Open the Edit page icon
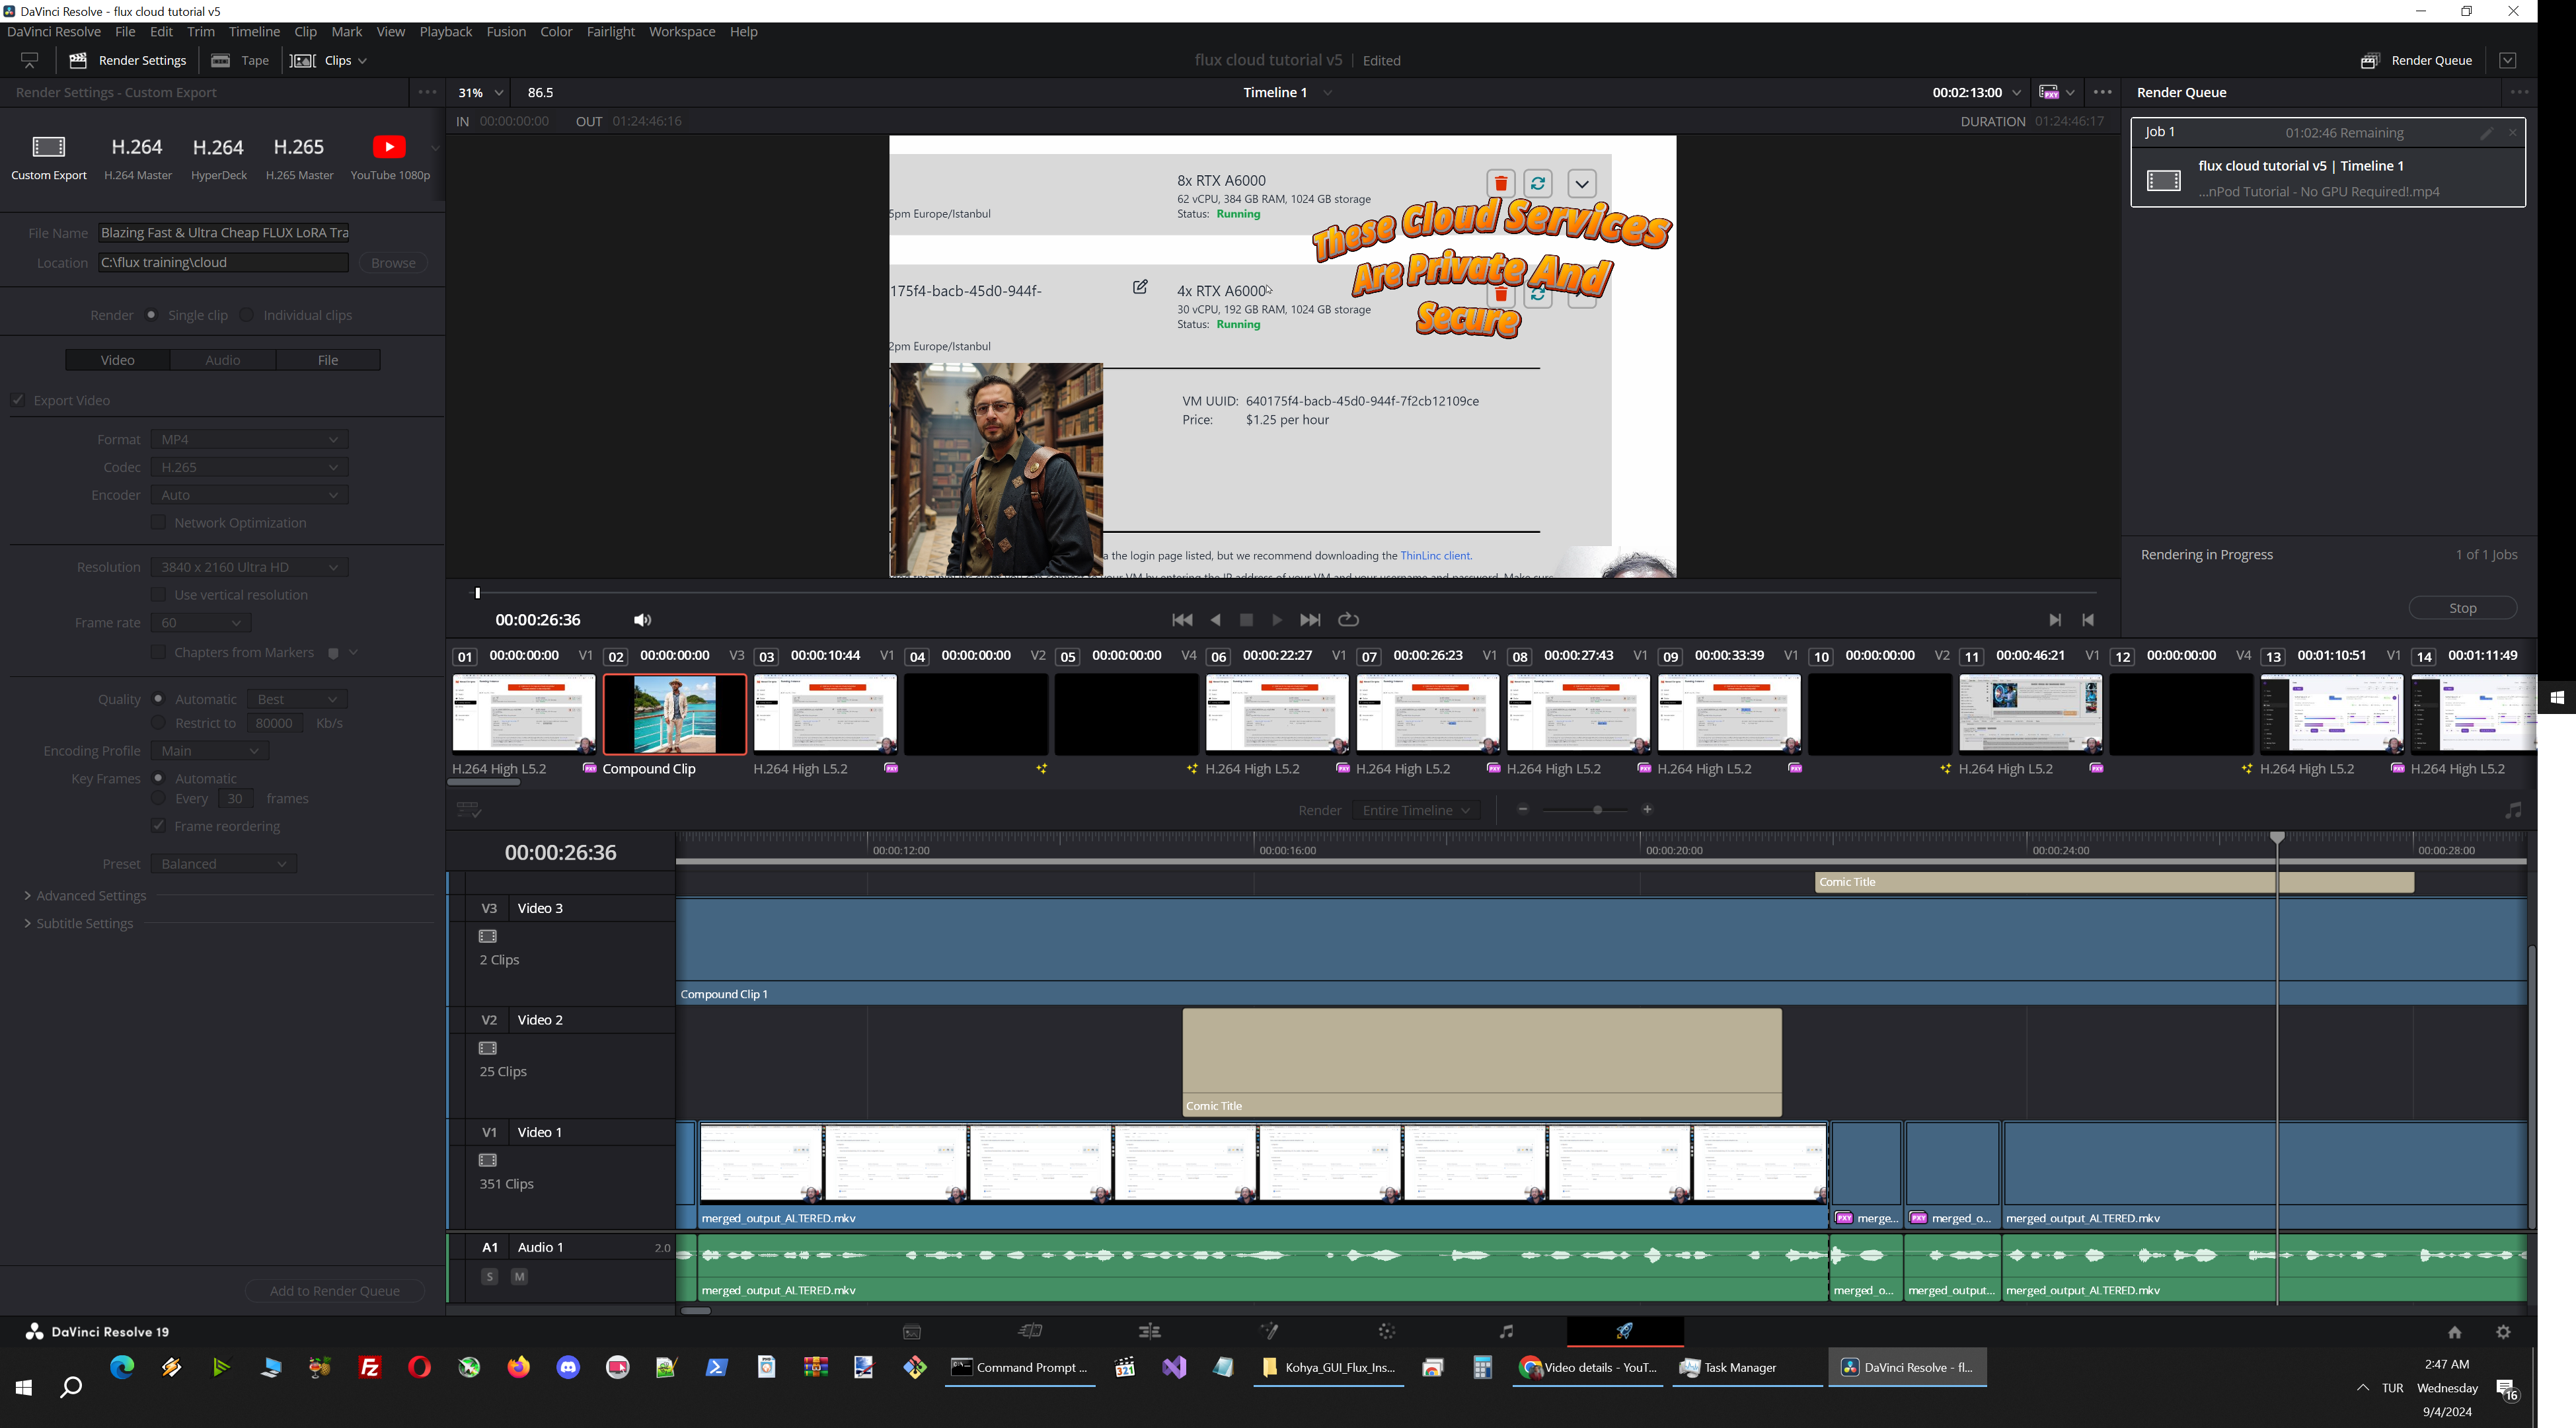The width and height of the screenshot is (2576, 1428). pyautogui.click(x=1150, y=1332)
